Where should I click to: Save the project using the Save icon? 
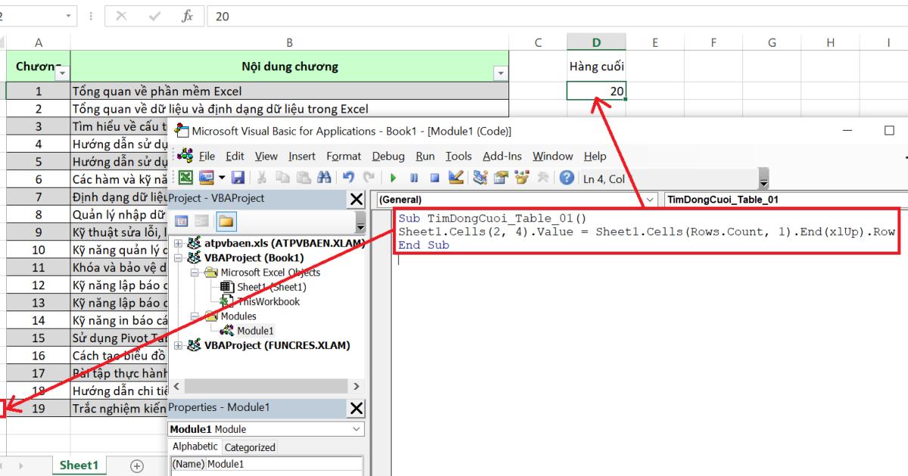238,178
